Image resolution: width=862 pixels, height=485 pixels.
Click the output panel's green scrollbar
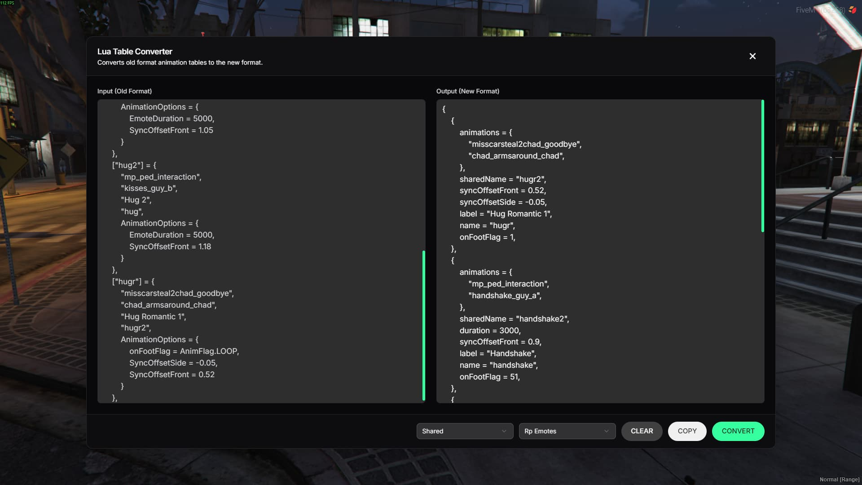click(x=762, y=166)
